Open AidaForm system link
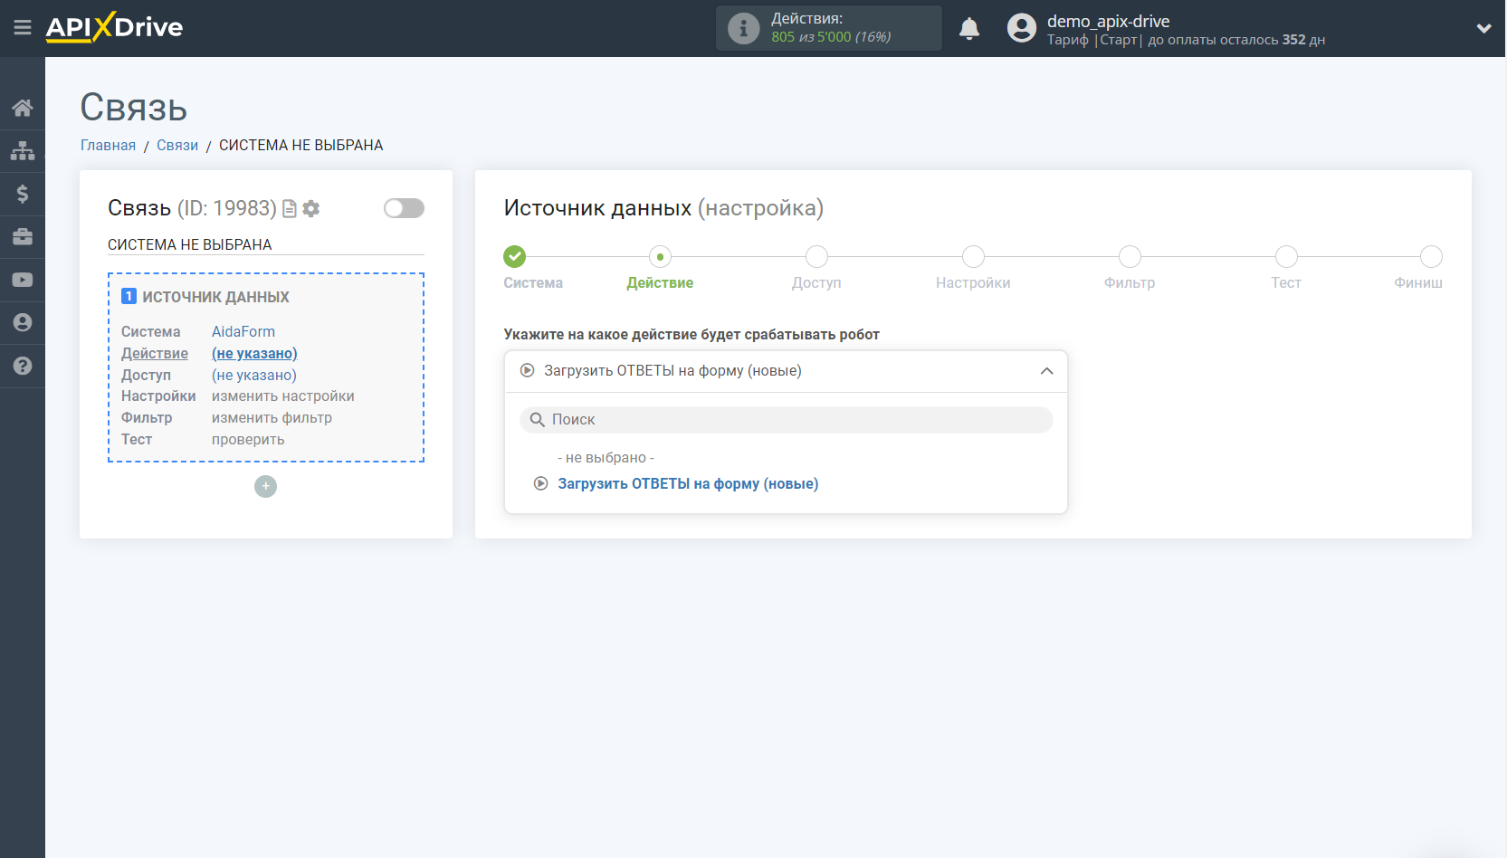Image resolution: width=1507 pixels, height=858 pixels. pyautogui.click(x=243, y=331)
